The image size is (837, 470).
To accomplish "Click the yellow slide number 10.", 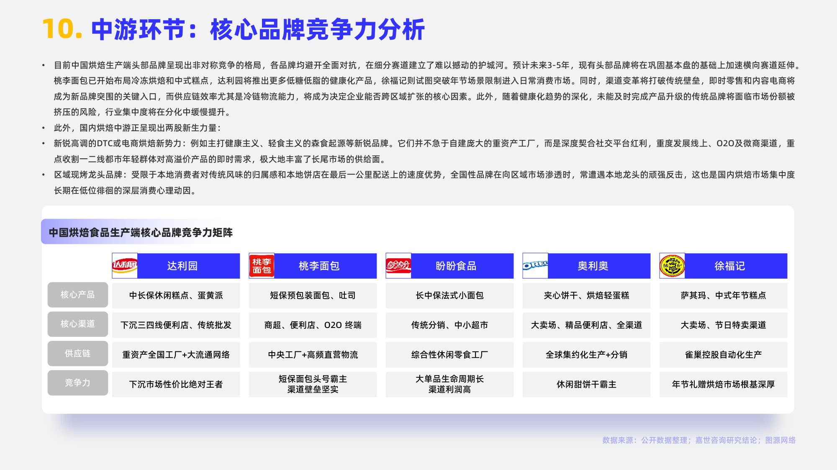I will click(62, 29).
